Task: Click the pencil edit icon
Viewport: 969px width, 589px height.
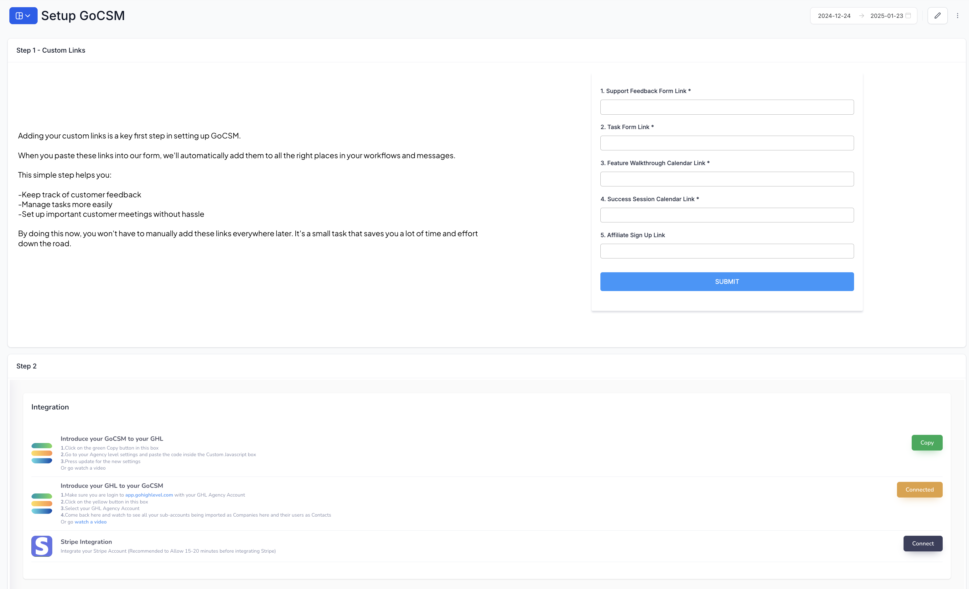Action: [x=937, y=16]
